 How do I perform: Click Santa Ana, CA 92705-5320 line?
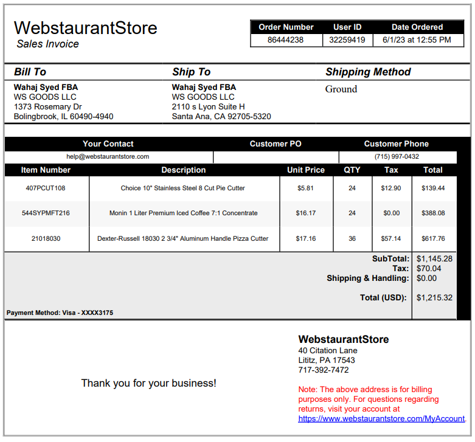point(221,117)
